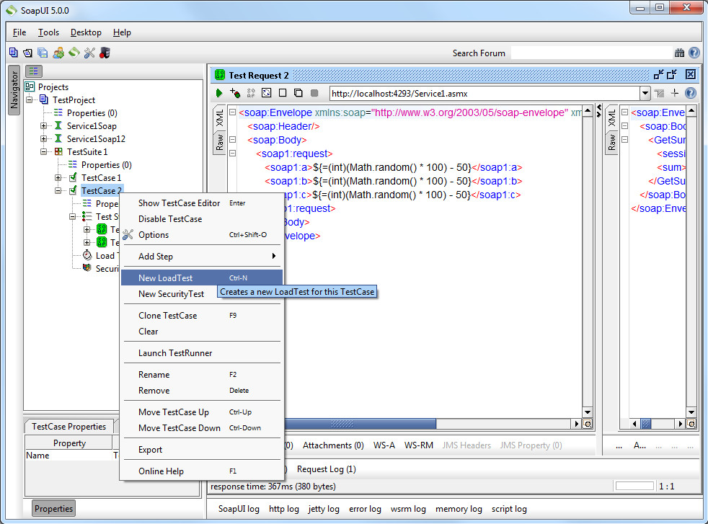This screenshot has height=524, width=708.
Task: Collapse the soap:Envelope fold in response XML
Action: 625,112
